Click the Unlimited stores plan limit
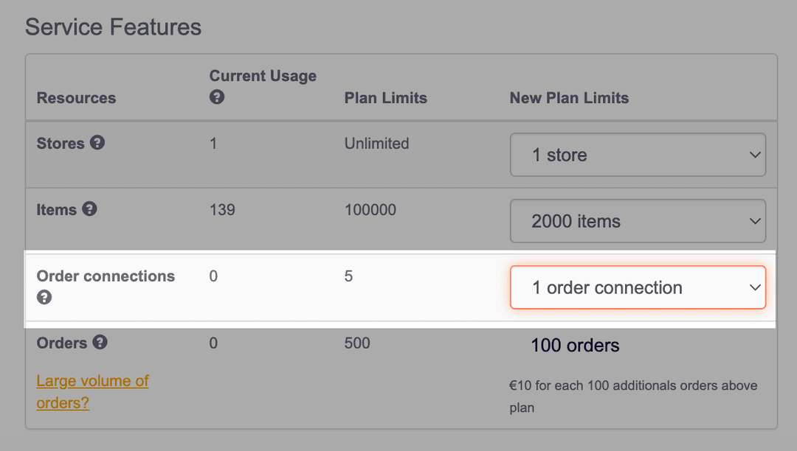The height and width of the screenshot is (451, 797). [x=376, y=144]
